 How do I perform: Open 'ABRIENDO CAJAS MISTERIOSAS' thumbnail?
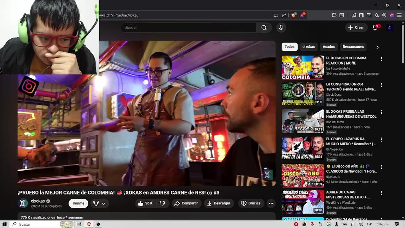(303, 201)
